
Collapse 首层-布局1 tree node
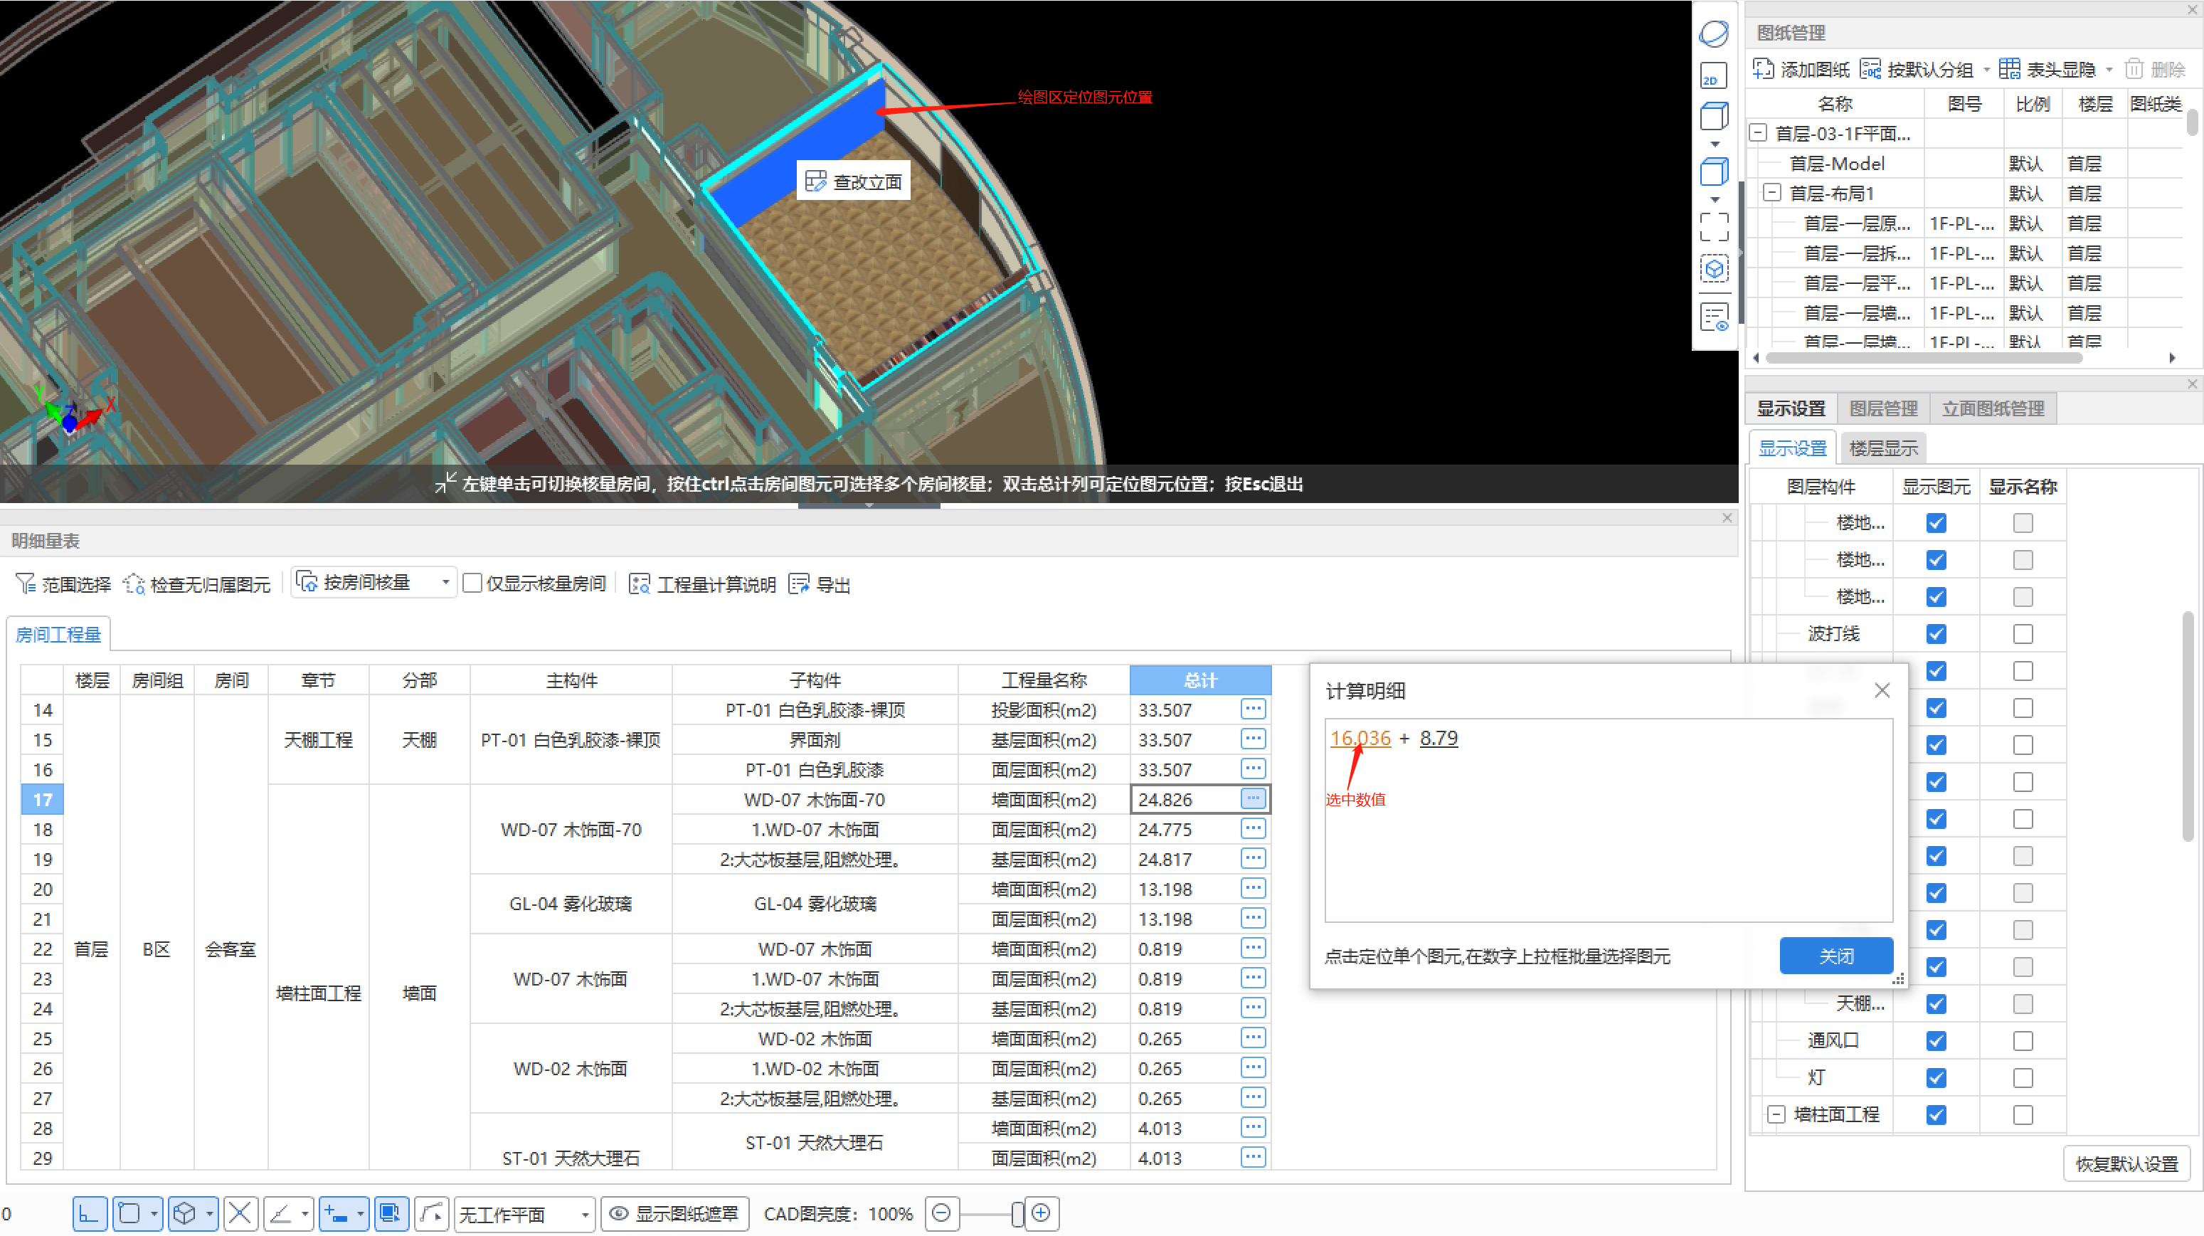click(1773, 193)
